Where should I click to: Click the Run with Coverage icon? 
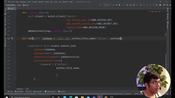[120, 5]
